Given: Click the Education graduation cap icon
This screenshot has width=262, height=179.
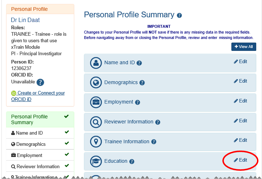Looking at the screenshot, I should 96,161.
